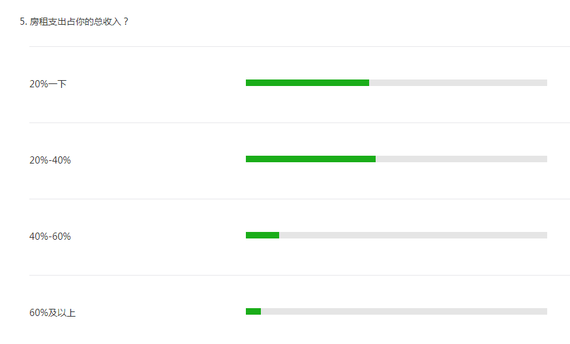The height and width of the screenshot is (344, 570).
Task: Click the question number 5 in the heading
Action: [x=23, y=21]
